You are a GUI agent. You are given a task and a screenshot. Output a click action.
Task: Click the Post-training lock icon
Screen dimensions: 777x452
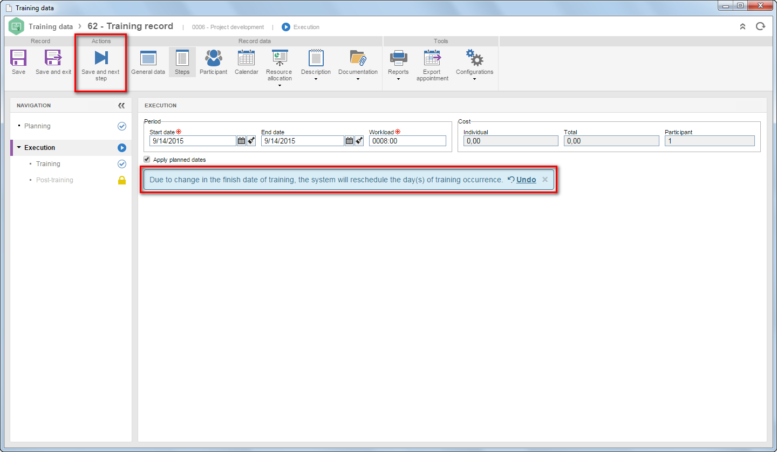coord(122,180)
